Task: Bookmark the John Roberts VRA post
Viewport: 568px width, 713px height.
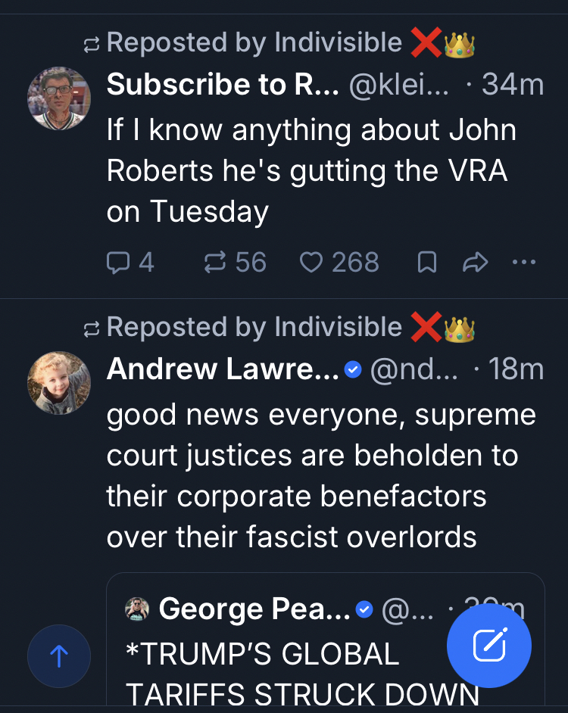Action: click(427, 263)
